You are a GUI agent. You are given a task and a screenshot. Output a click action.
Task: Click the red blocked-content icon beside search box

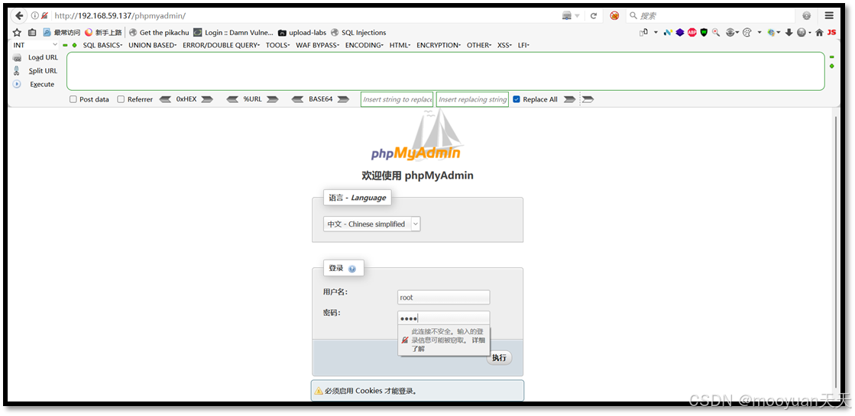pos(614,16)
